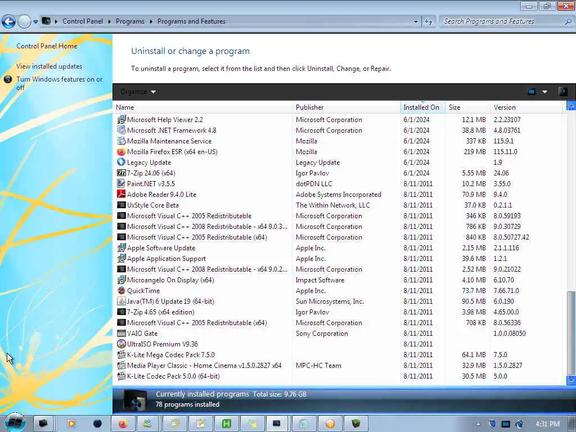Click the MPC-HC Team publisher cell
Screen dimensions: 576x432
pyautogui.click(x=318, y=366)
